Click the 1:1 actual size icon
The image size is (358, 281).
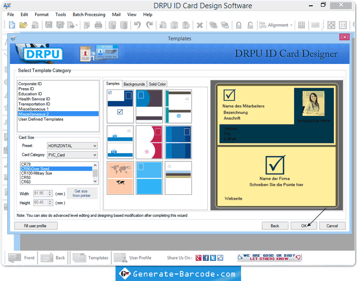(x=343, y=25)
